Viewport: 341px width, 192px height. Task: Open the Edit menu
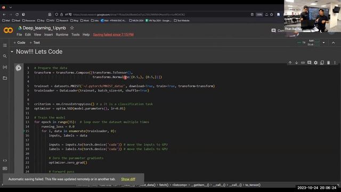click(x=28, y=35)
